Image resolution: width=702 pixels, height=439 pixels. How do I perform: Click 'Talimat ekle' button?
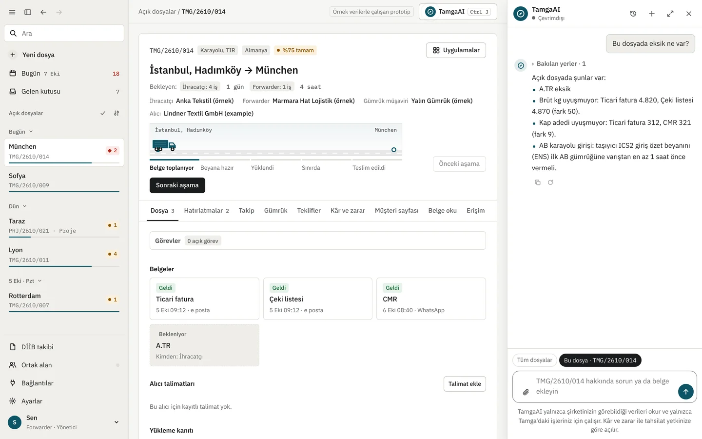465,384
